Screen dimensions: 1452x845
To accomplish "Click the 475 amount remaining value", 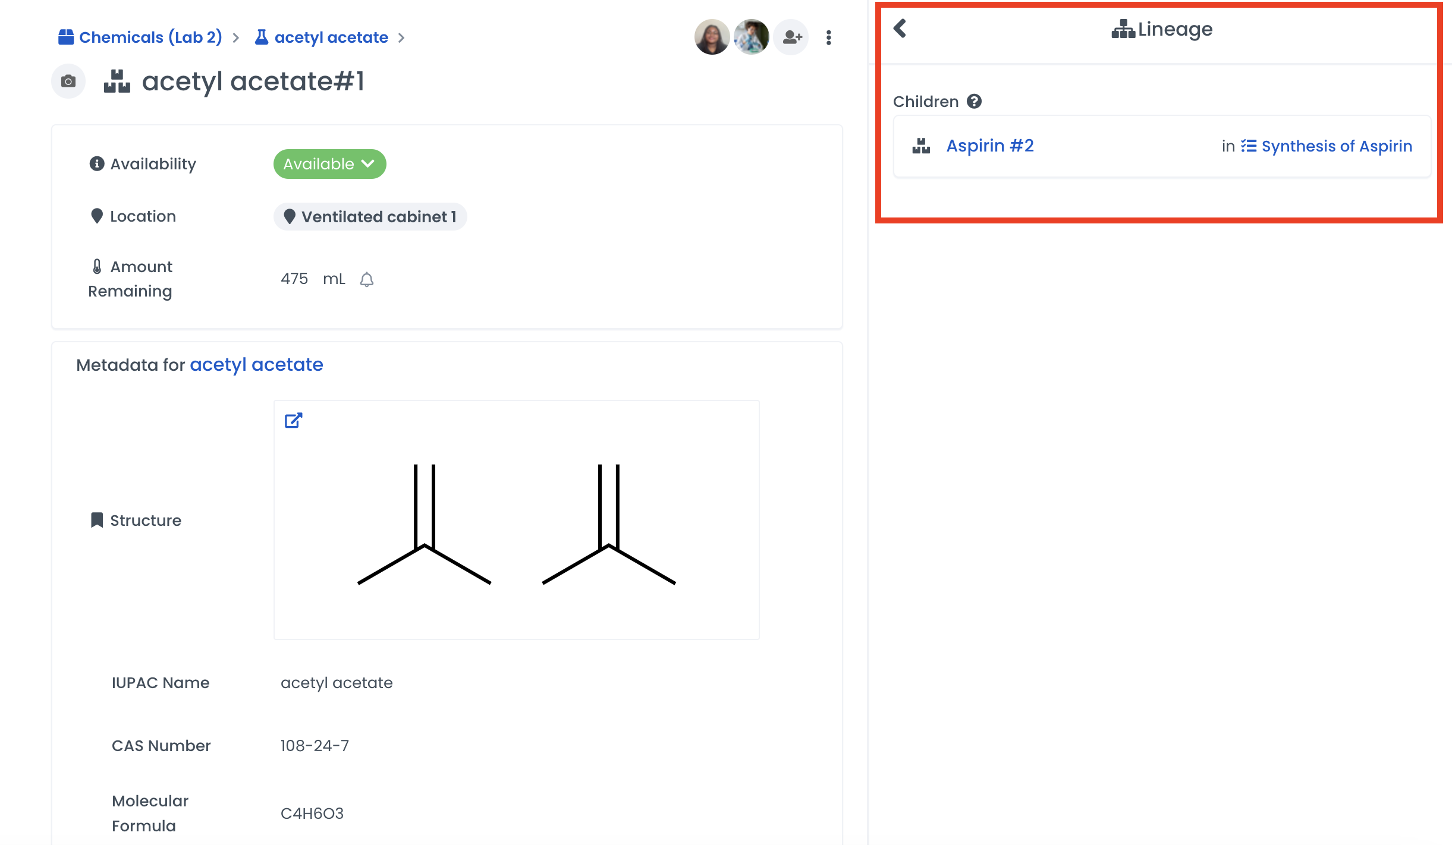I will click(294, 279).
